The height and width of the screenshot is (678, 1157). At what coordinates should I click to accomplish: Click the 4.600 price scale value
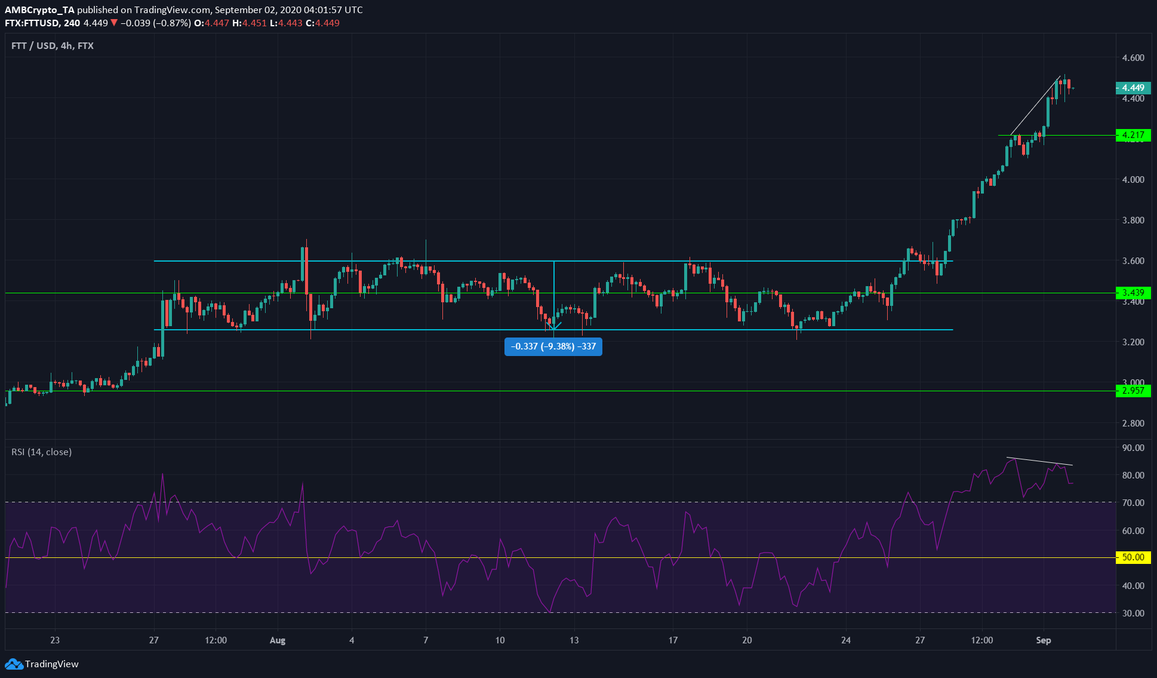pyautogui.click(x=1133, y=58)
